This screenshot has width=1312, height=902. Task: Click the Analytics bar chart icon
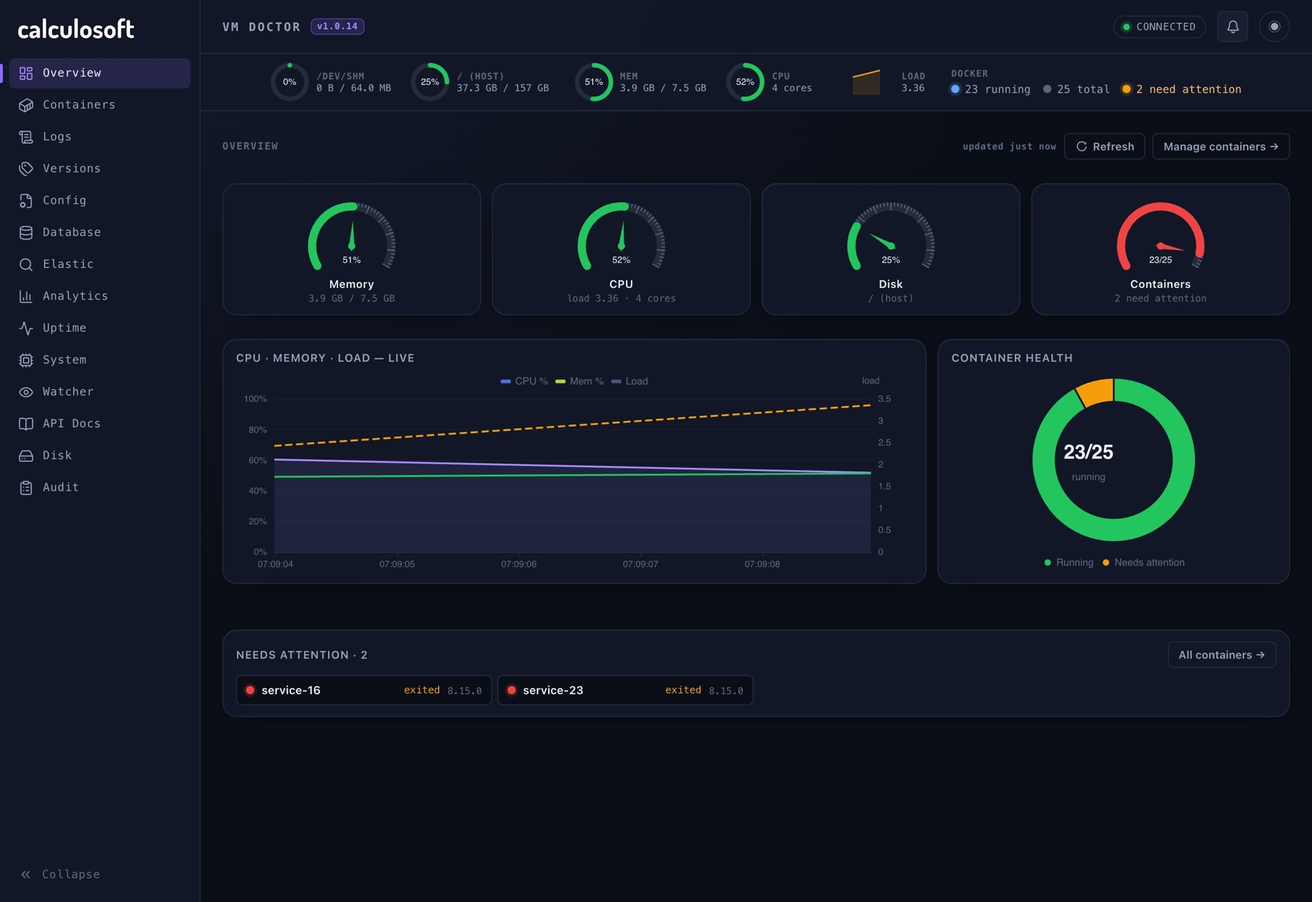click(x=26, y=297)
